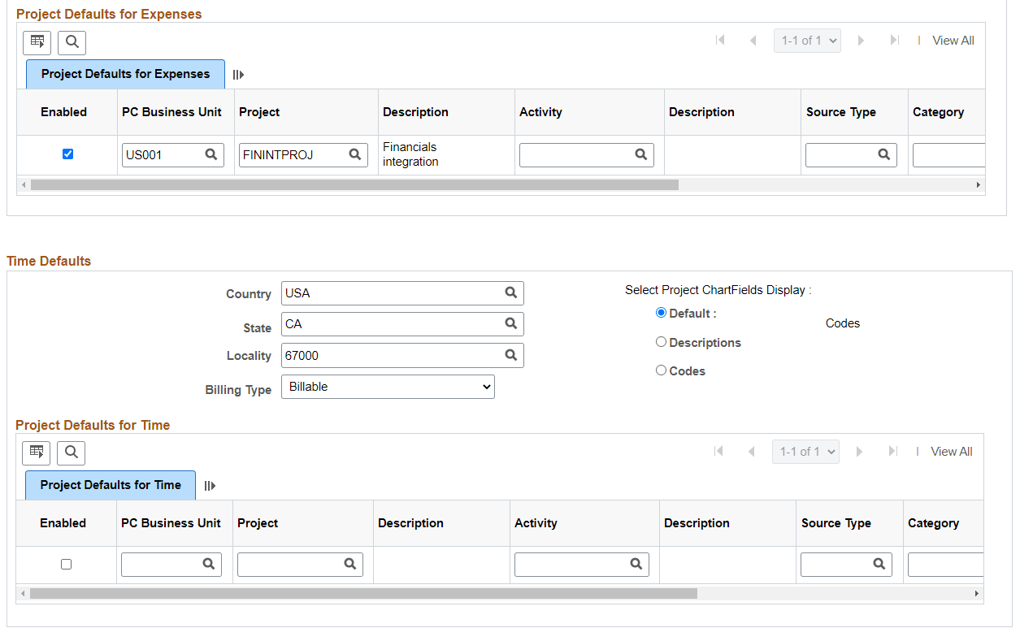Click View All in the Time grid
Viewport: 1020px width, 628px height.
coord(951,451)
